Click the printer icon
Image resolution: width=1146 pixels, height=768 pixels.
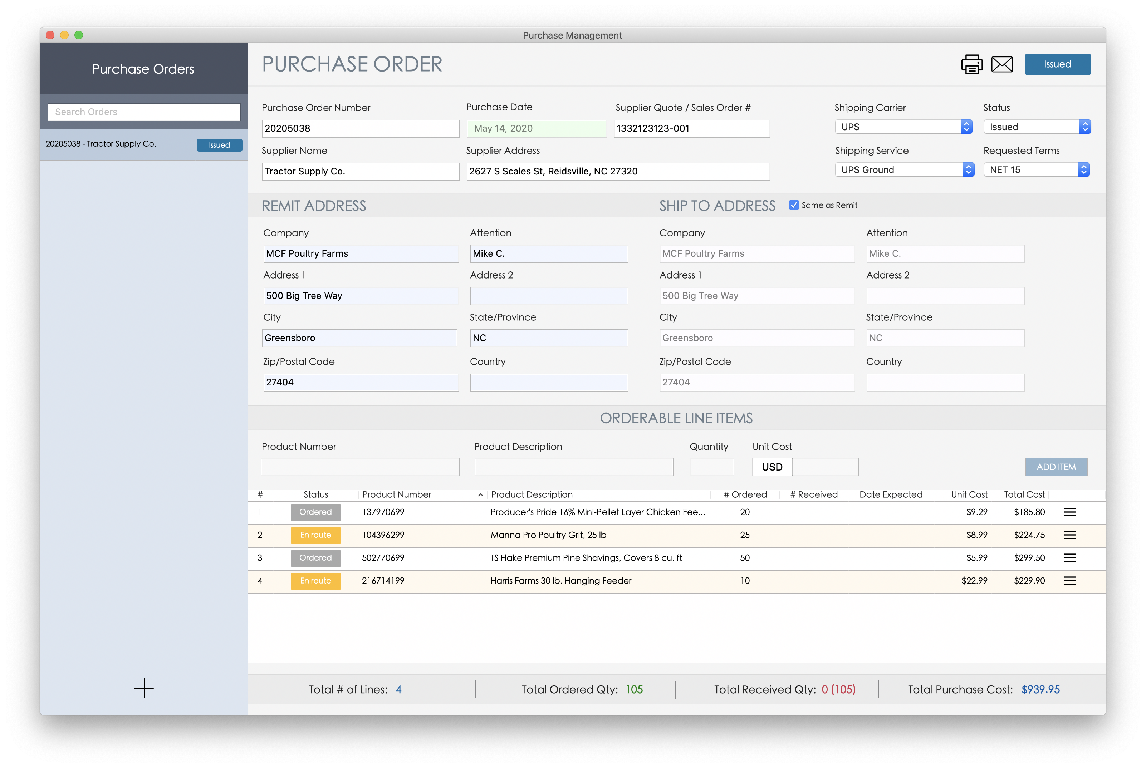pyautogui.click(x=971, y=64)
